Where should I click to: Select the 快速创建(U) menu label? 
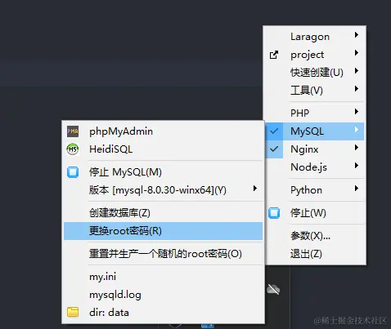pyautogui.click(x=317, y=73)
